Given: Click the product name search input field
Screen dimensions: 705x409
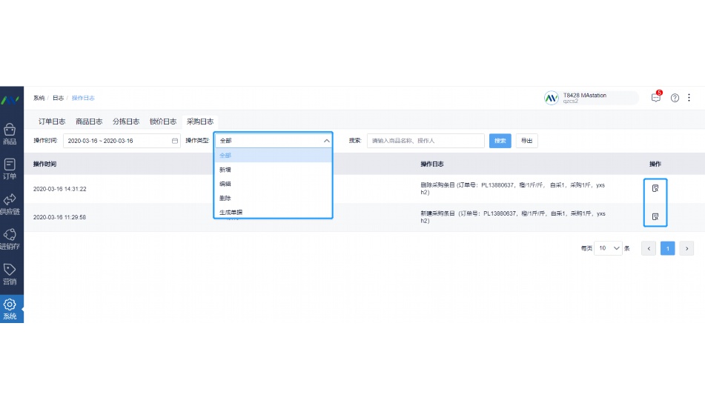Looking at the screenshot, I should click(x=426, y=141).
